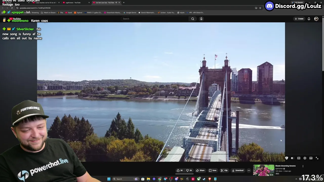
Task: Click the browser address bar URL
Action: click(35, 8)
